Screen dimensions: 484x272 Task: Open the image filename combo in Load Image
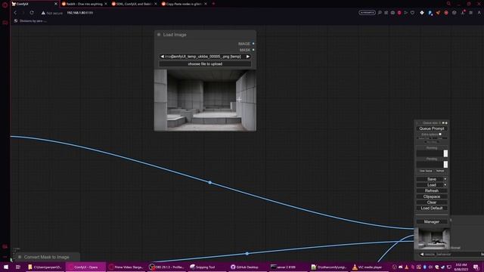(205, 57)
